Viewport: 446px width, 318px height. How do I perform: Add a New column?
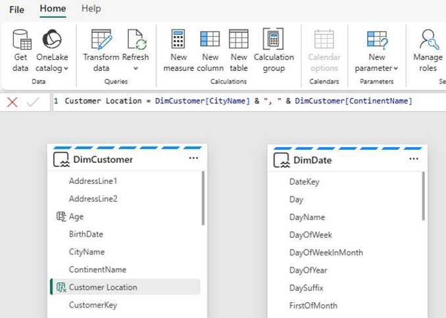(x=211, y=51)
